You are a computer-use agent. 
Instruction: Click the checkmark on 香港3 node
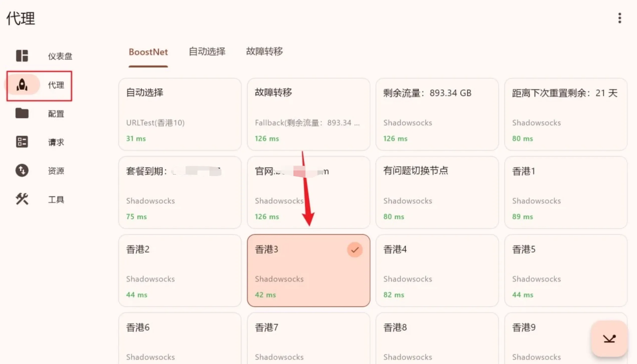(x=355, y=250)
